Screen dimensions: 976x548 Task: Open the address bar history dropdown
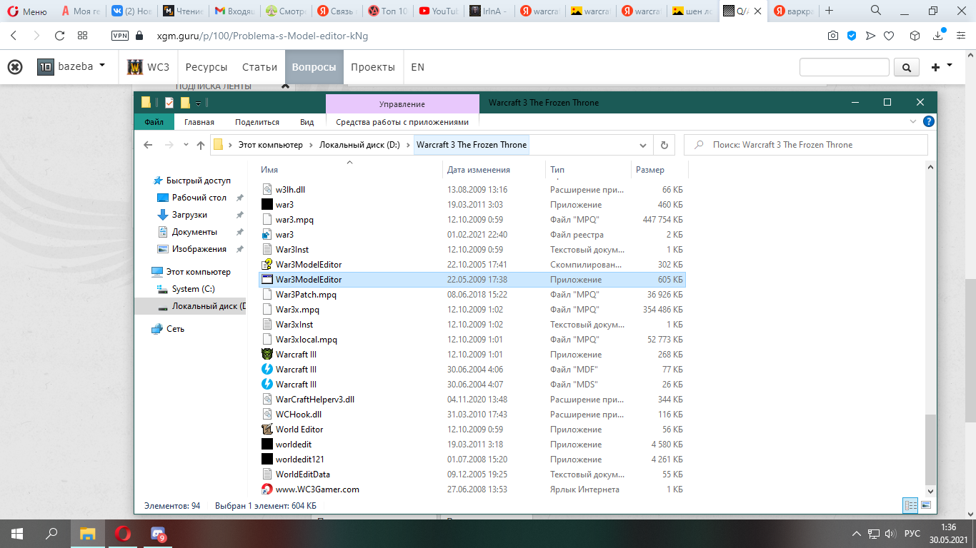(x=643, y=145)
